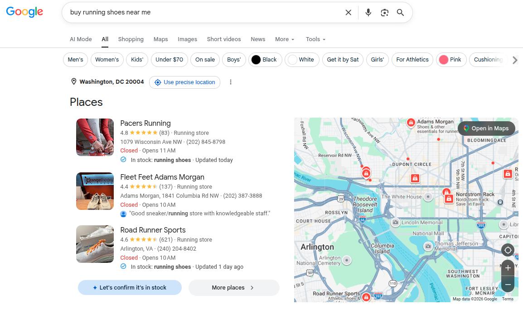Open the Pacers Running photo thumbnail

tap(95, 137)
